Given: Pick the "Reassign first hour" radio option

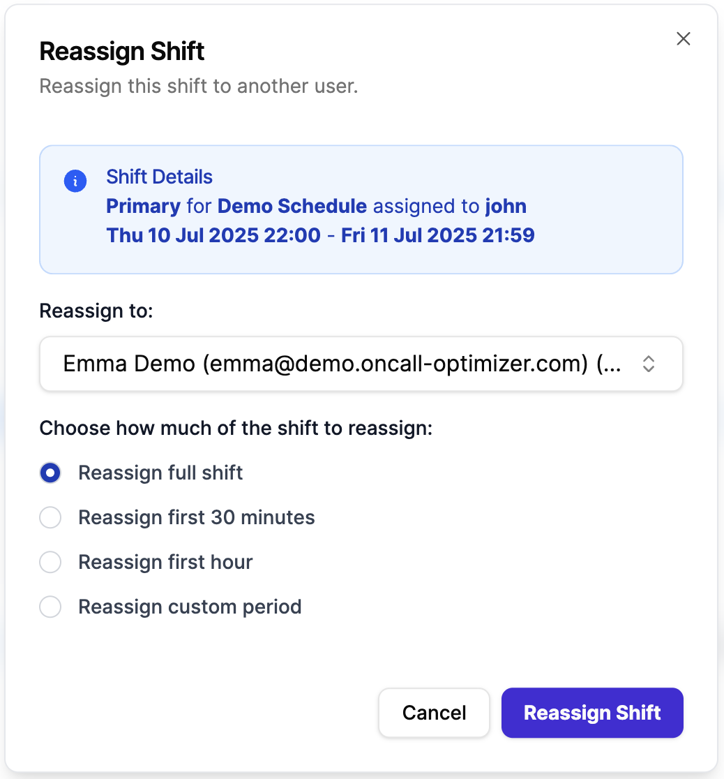Looking at the screenshot, I should click(50, 562).
